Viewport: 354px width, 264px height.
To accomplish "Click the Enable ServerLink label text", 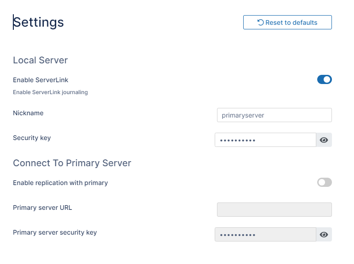I will [x=40, y=80].
